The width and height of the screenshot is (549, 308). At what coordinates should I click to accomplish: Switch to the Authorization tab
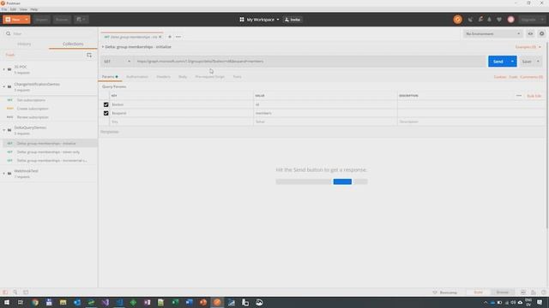(x=137, y=77)
